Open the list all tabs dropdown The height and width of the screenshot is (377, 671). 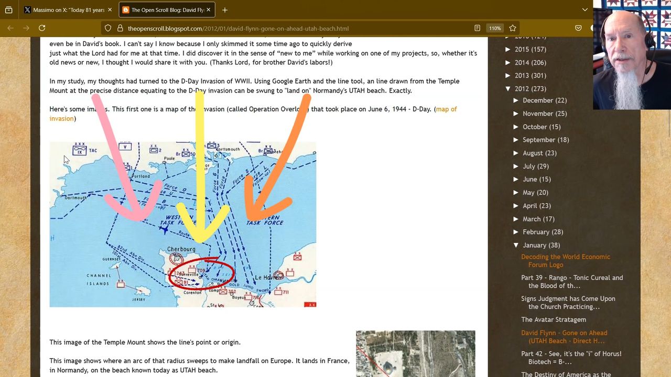click(585, 10)
